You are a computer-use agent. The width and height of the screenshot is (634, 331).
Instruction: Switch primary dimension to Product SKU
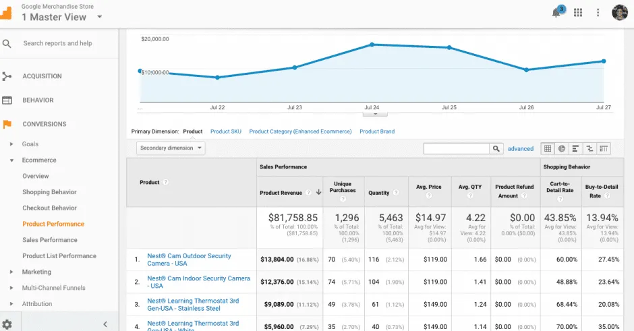(226, 131)
